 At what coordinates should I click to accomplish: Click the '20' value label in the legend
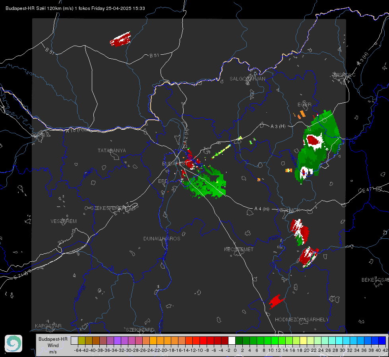click(307, 350)
